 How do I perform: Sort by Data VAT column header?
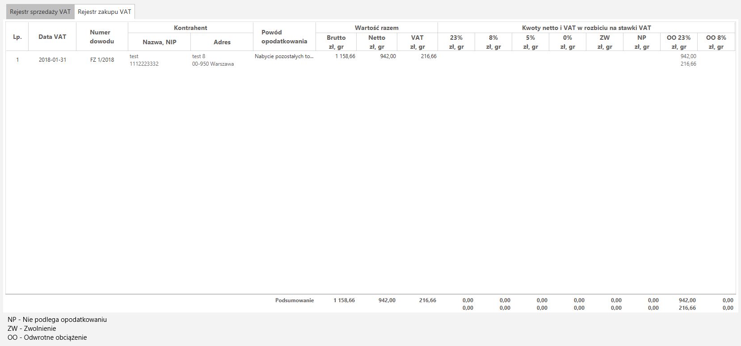(x=52, y=37)
